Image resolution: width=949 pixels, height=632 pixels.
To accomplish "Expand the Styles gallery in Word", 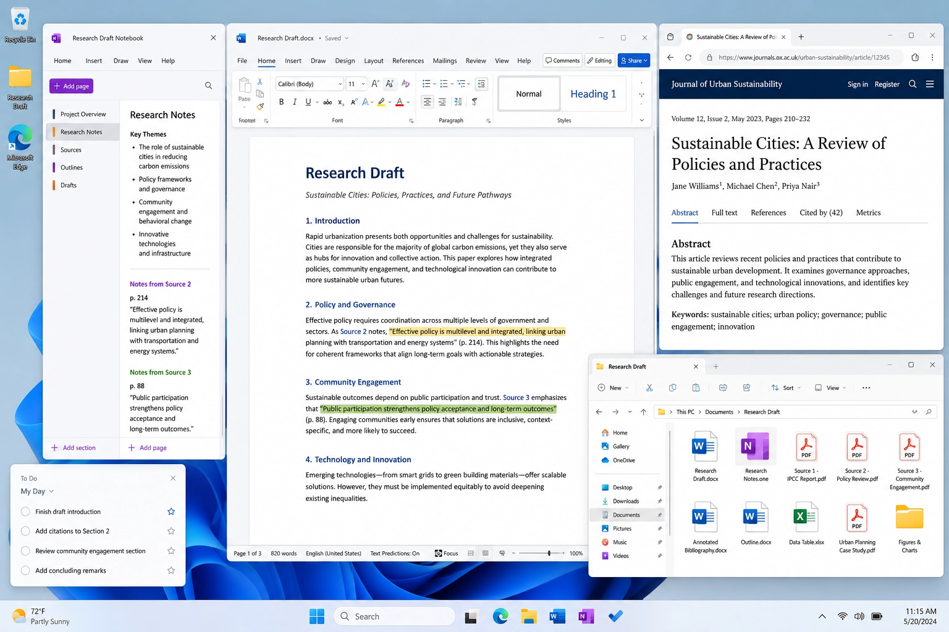I will coord(641,120).
